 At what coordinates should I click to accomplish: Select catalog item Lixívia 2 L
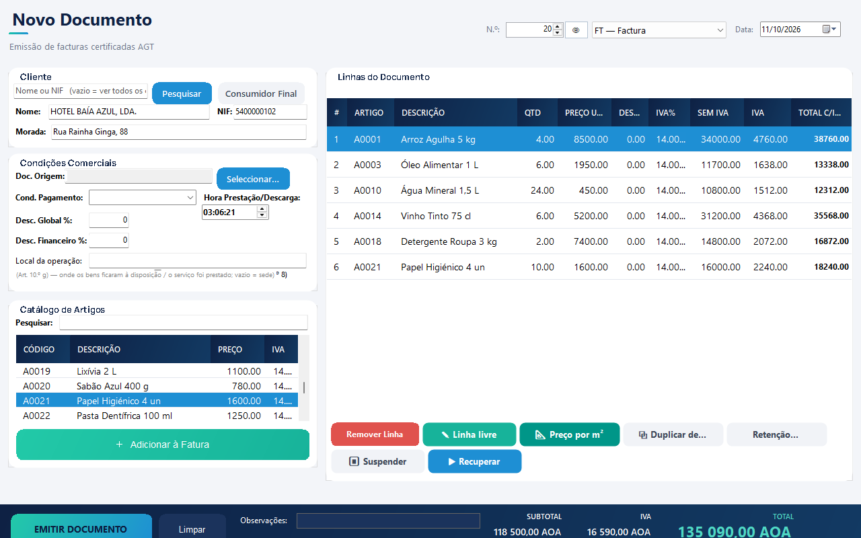pyautogui.click(x=157, y=371)
